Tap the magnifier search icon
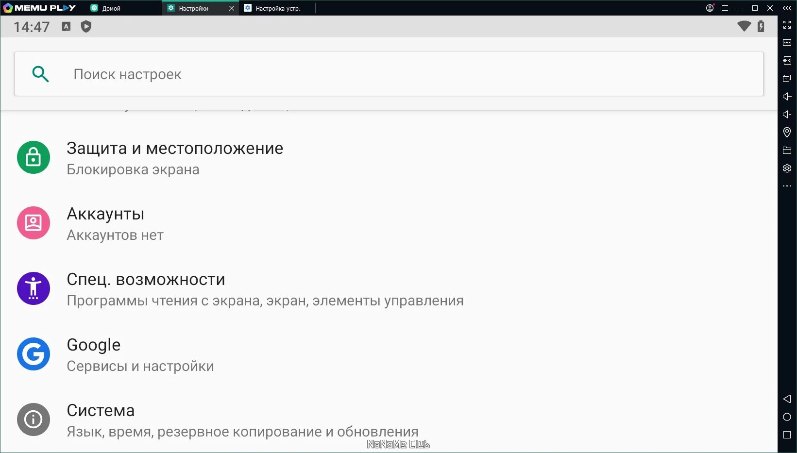 click(x=40, y=74)
